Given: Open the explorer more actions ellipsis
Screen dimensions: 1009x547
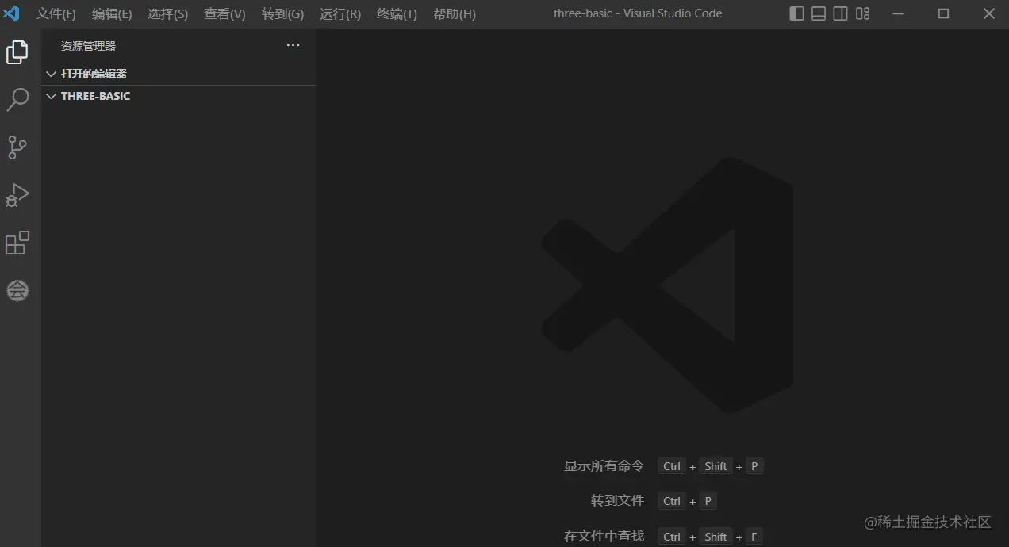Looking at the screenshot, I should click(x=293, y=45).
